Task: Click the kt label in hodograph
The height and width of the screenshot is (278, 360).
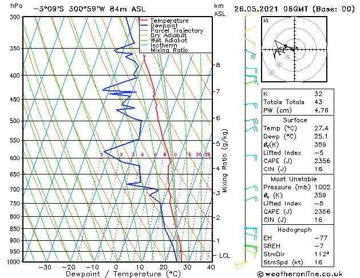Action: (x=266, y=21)
